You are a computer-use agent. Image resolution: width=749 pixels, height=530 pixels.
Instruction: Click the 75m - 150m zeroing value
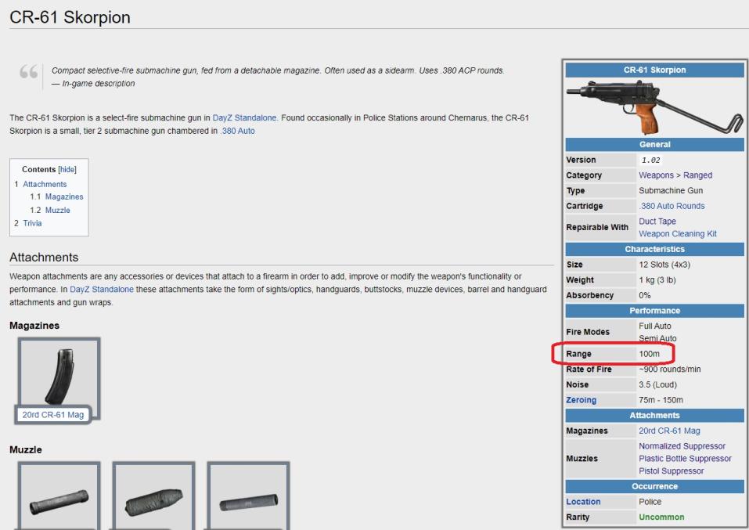click(x=661, y=400)
